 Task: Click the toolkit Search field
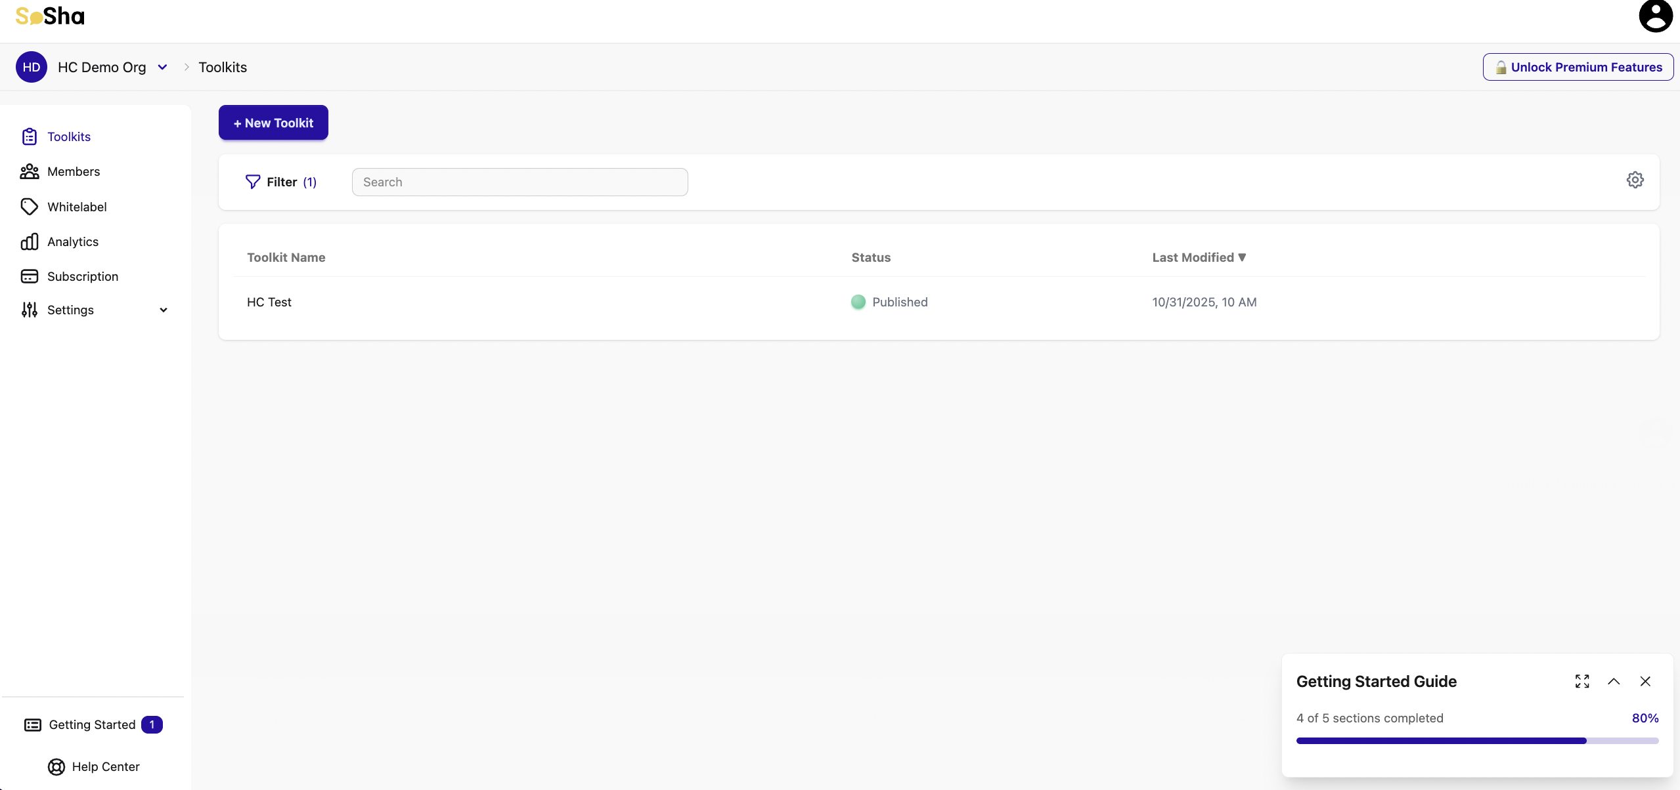519,182
